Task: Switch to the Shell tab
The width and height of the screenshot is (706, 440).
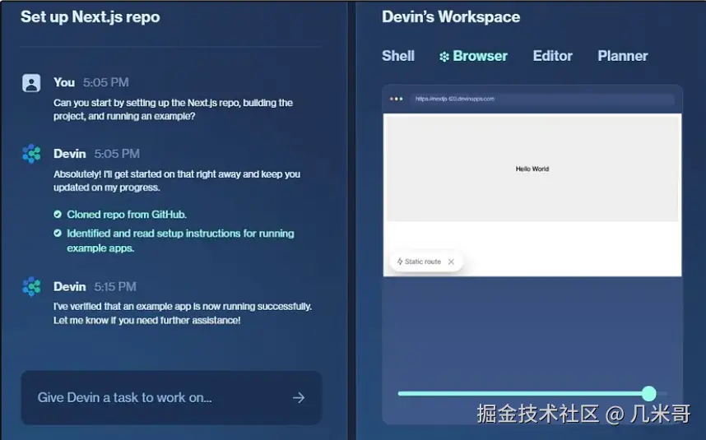Action: (398, 56)
